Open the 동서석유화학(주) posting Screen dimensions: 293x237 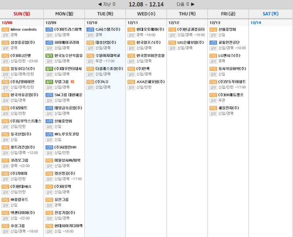tap(232, 69)
